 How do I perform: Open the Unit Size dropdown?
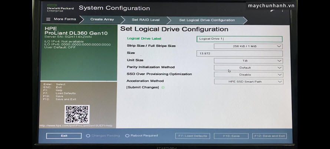click(248, 61)
